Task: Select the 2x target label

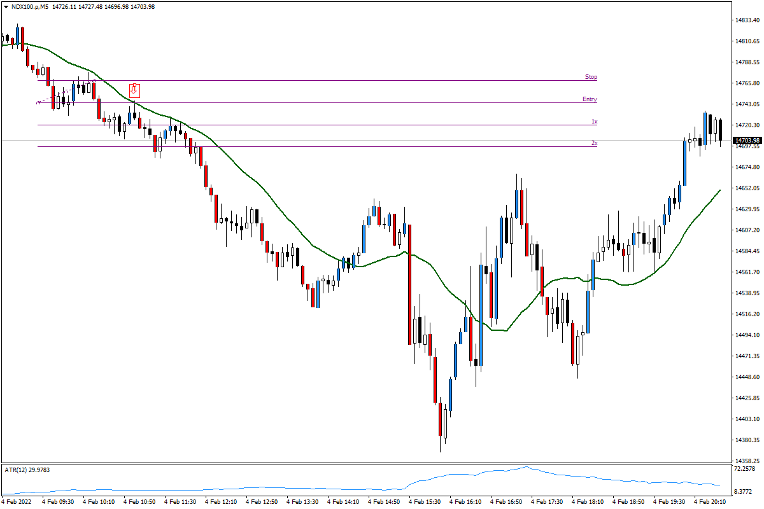Action: click(593, 144)
